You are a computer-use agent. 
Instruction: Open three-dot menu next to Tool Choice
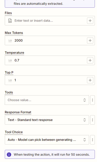(93, 140)
